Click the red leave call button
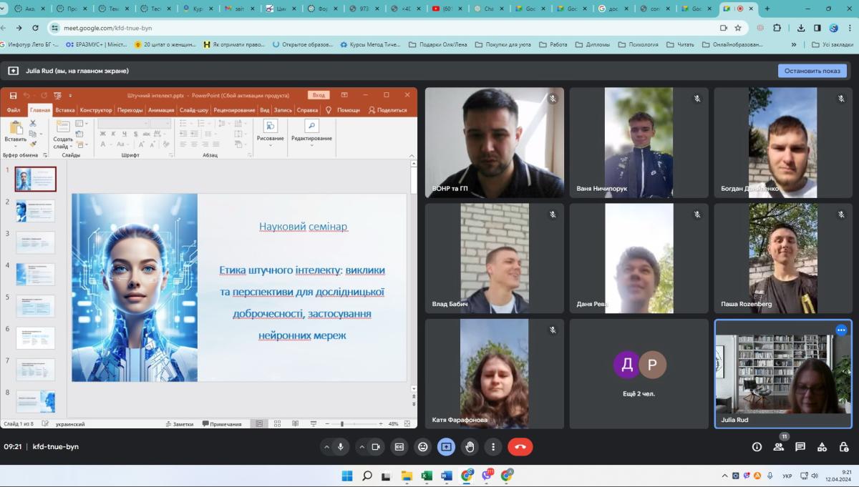The width and height of the screenshot is (859, 487). (520, 447)
